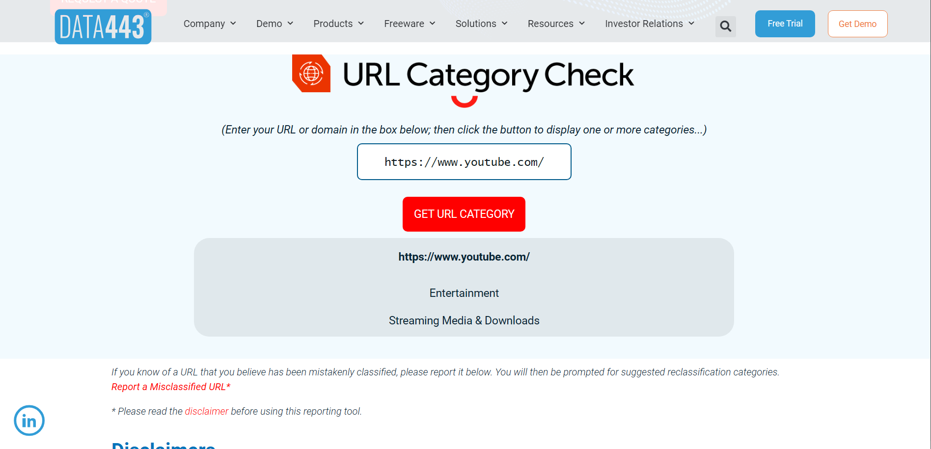The width and height of the screenshot is (931, 449).
Task: Click the DATA443 logo
Action: (x=103, y=26)
